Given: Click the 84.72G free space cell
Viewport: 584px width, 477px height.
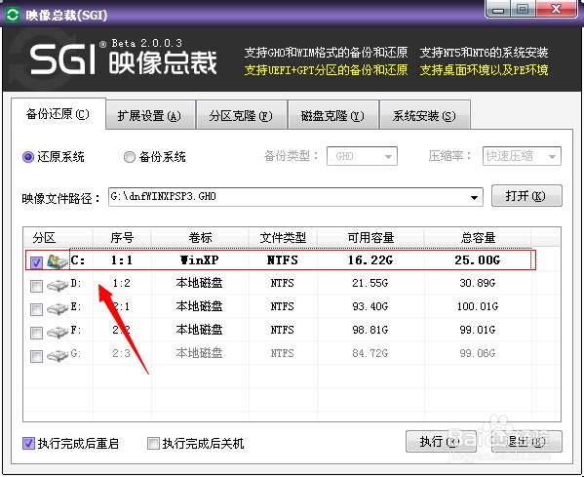Looking at the screenshot, I should [370, 353].
